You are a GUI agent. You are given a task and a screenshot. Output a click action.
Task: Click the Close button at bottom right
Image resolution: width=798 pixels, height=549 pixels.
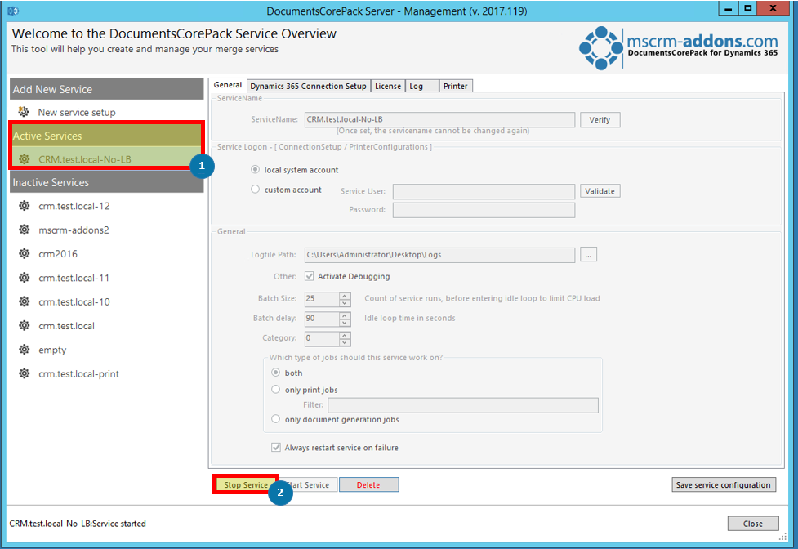tap(753, 524)
